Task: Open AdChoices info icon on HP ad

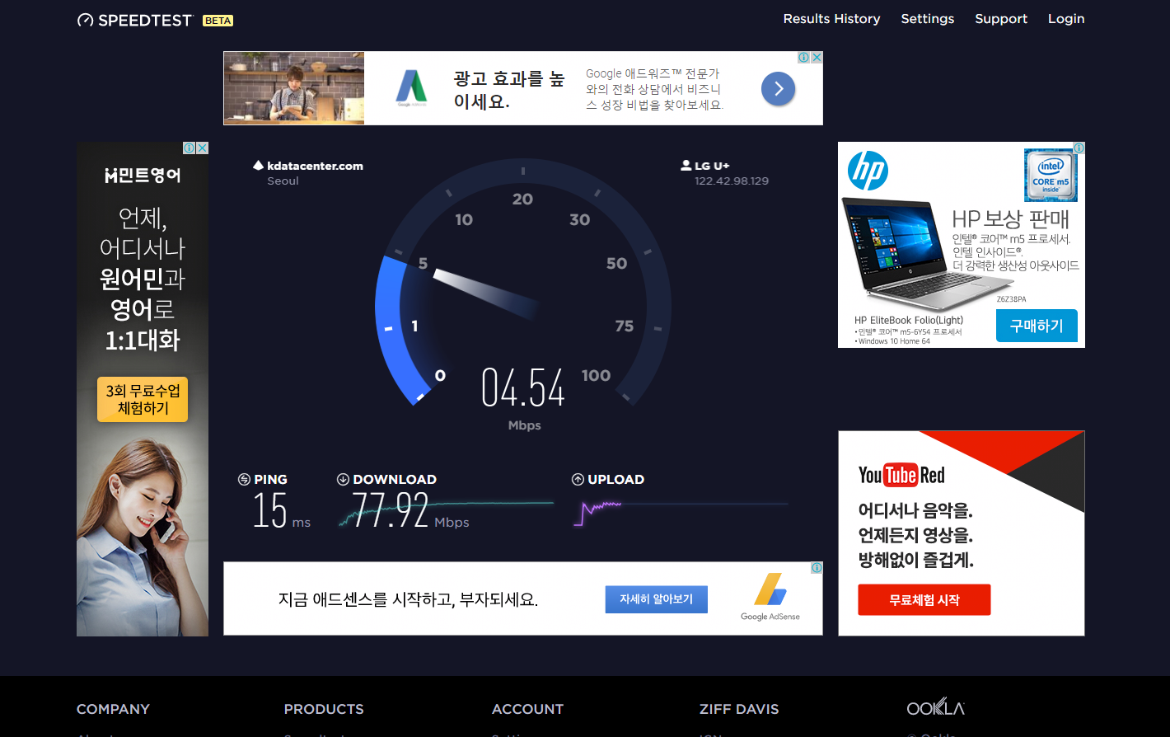Action: [1079, 148]
